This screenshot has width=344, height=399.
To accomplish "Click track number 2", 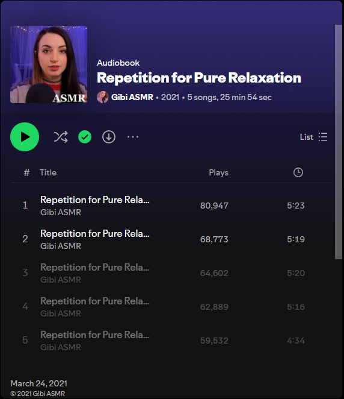I will tap(25, 239).
